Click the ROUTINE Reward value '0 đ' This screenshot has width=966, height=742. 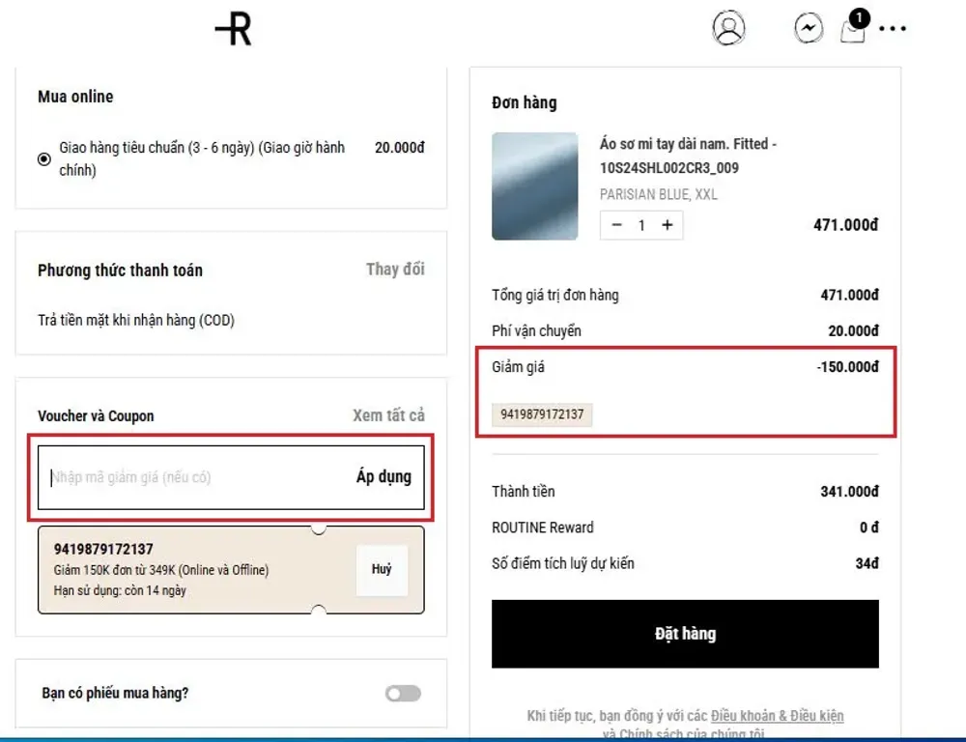(x=869, y=527)
